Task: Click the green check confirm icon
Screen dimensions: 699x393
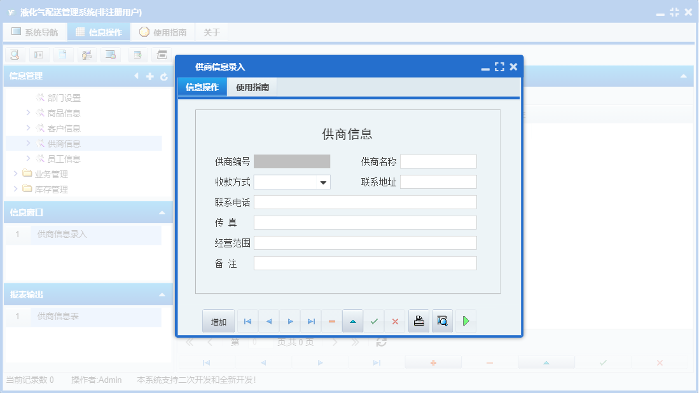Action: pos(374,321)
